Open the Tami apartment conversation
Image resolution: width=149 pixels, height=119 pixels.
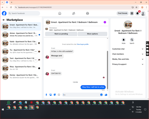coord(21,60)
